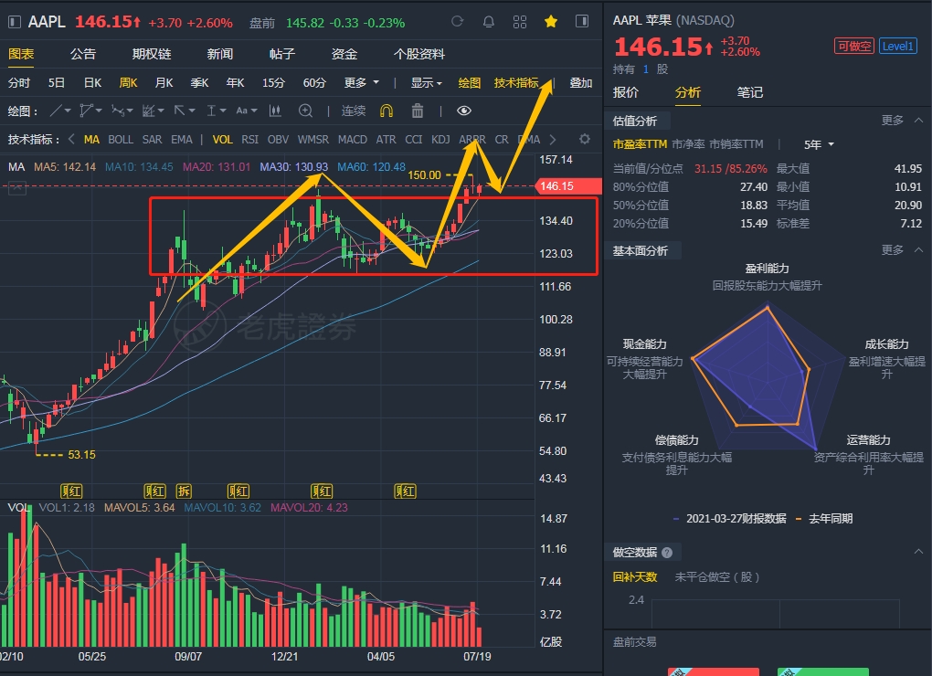Click help icon next to 做空数据

667,553
